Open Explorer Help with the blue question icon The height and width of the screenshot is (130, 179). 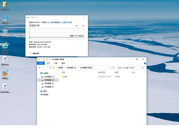point(145,63)
